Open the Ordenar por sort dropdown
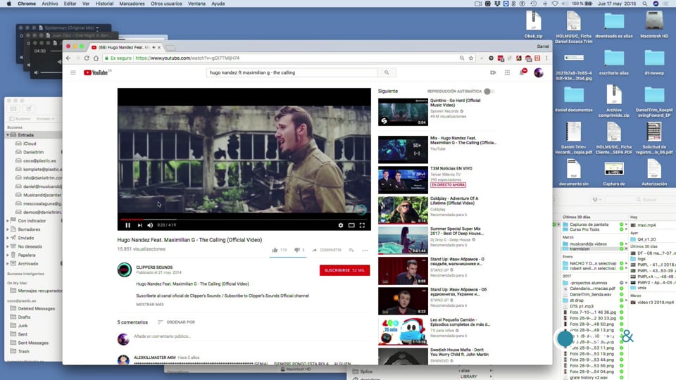676x380 pixels. click(x=176, y=322)
